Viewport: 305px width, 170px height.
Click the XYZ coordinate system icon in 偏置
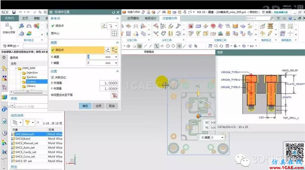click(115, 50)
